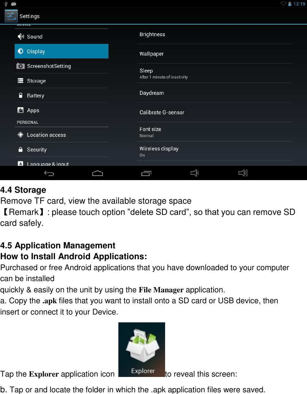Click the Storage settings icon

coord(20,81)
